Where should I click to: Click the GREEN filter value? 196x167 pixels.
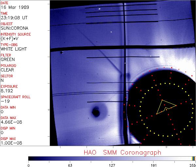8,59
